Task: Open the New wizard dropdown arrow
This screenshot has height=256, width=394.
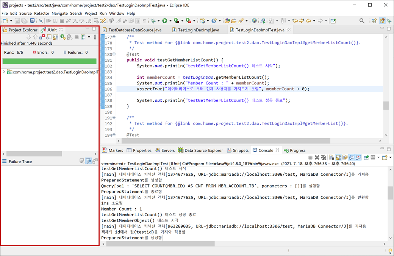Action: point(11,21)
